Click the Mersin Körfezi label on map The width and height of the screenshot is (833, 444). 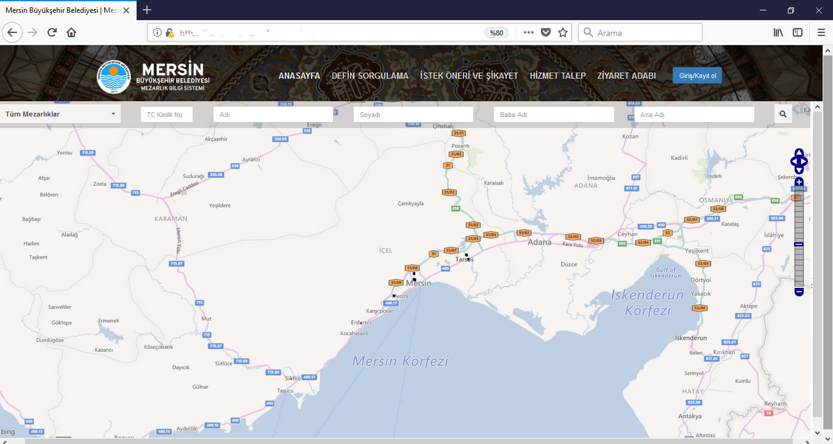(x=400, y=361)
